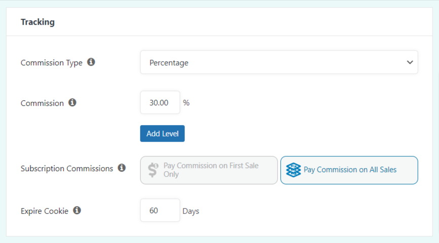Image resolution: width=439 pixels, height=243 pixels.
Task: Open the Commission Type dropdown
Action: pyautogui.click(x=278, y=62)
